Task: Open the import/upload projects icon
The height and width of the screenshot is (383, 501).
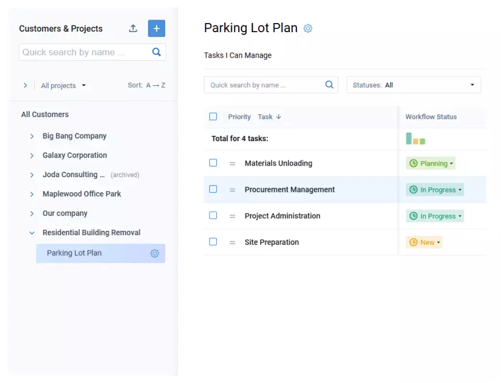Action: 133,28
